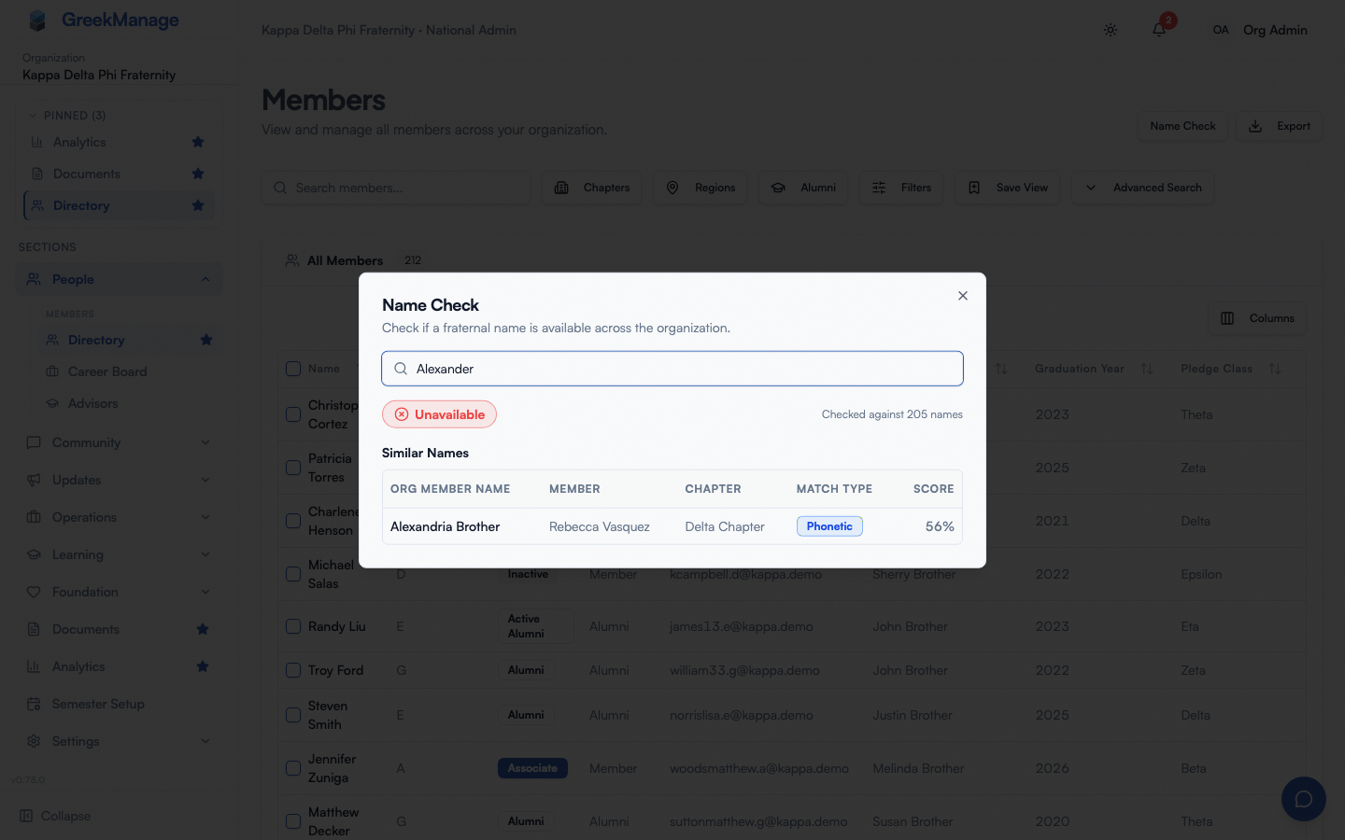
Task: Toggle the select-all Name header checkbox
Action: (x=293, y=369)
